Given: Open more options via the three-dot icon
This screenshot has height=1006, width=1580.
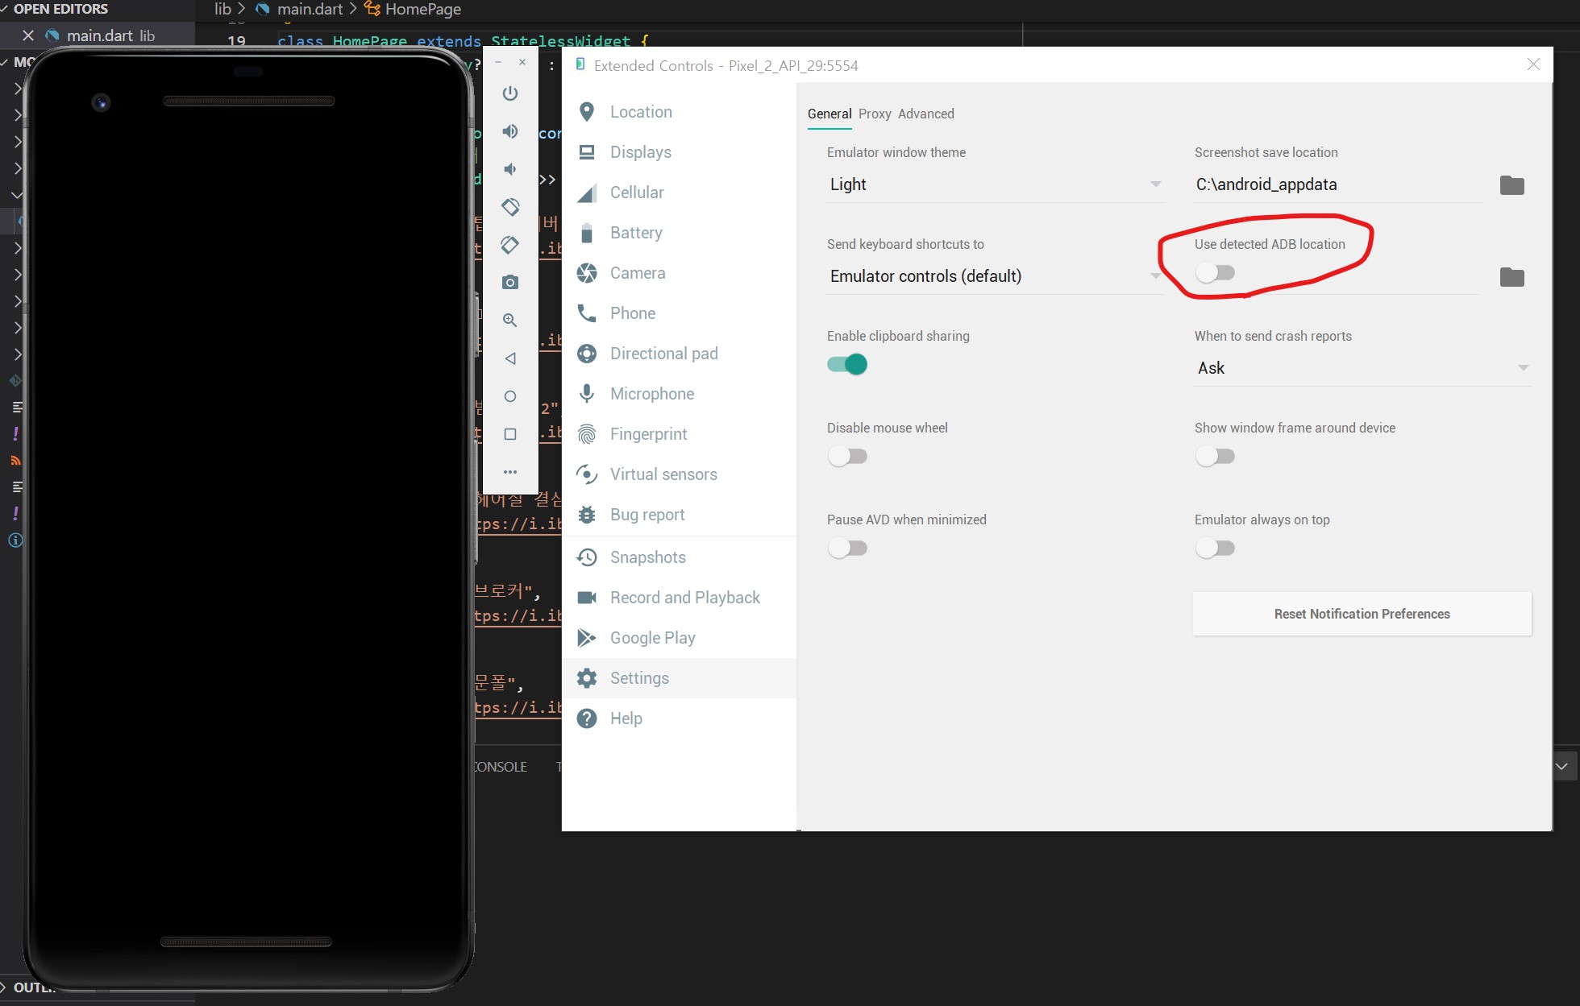Looking at the screenshot, I should [x=510, y=472].
